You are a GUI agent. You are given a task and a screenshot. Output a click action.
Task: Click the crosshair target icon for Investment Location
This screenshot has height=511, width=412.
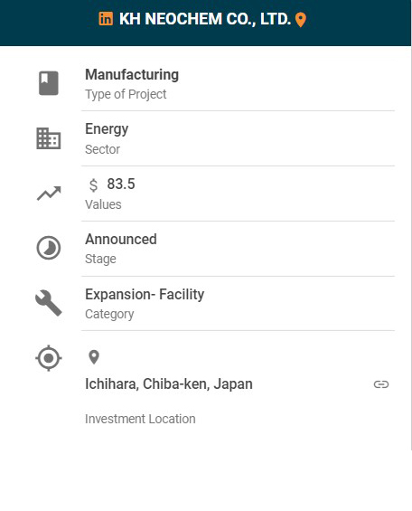49,358
